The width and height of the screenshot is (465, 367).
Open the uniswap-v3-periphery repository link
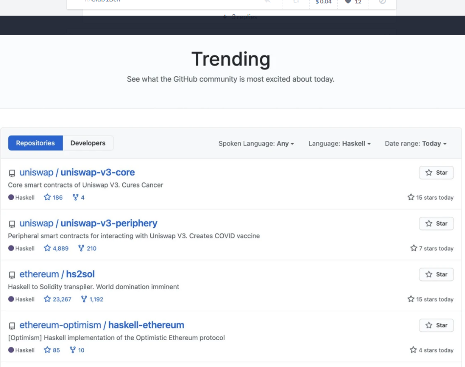point(89,223)
